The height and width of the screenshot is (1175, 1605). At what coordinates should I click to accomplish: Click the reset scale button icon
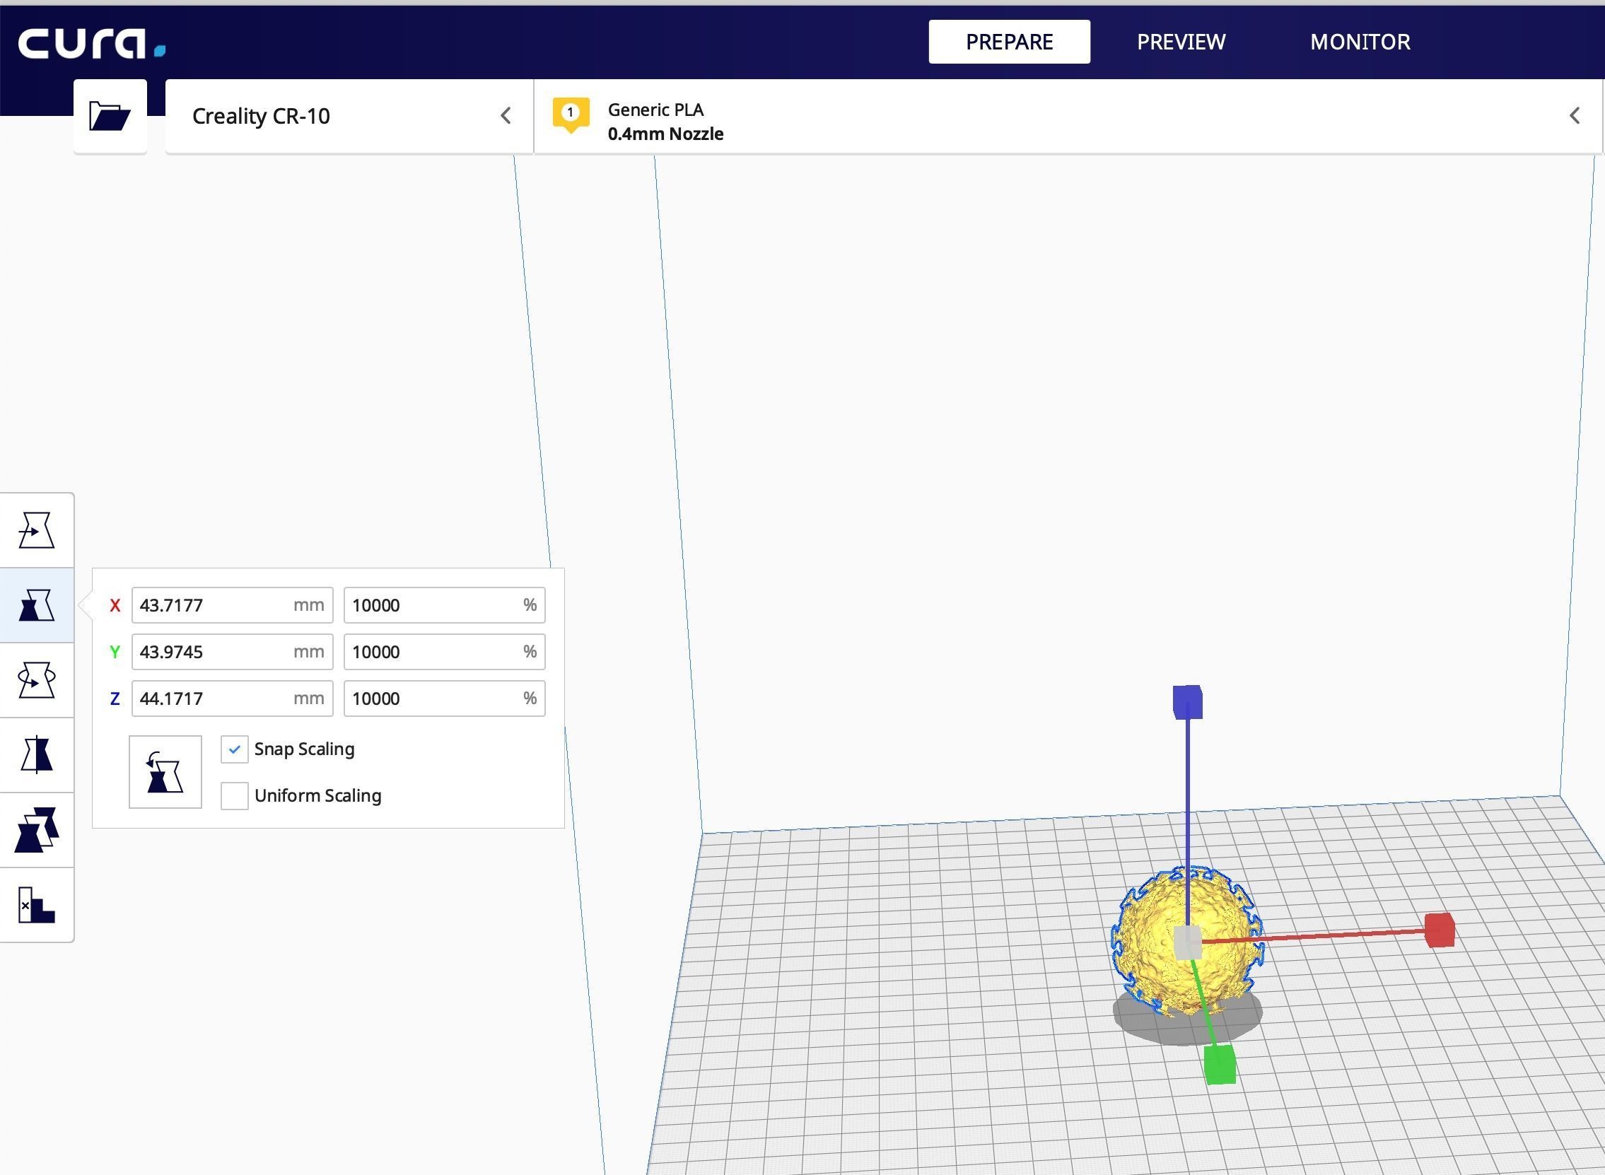165,773
